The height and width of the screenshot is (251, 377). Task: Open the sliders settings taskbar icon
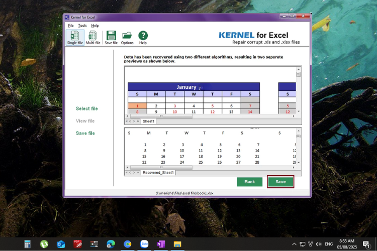[x=94, y=244]
